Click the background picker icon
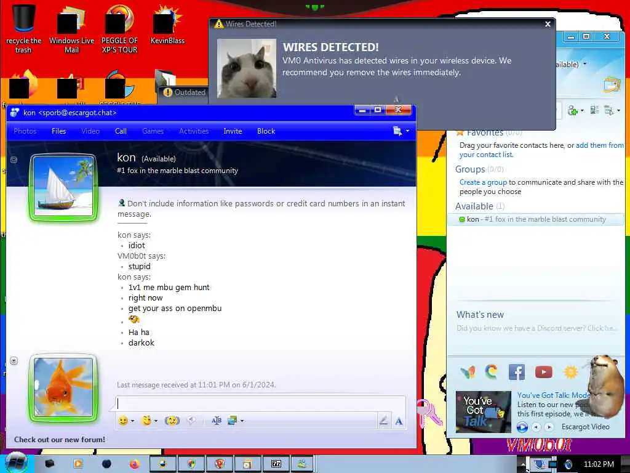The image size is (630, 473). (232, 421)
